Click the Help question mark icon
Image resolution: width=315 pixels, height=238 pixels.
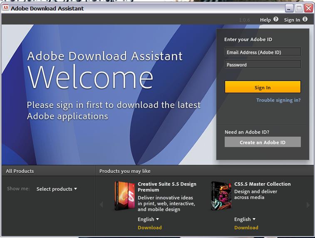(275, 20)
